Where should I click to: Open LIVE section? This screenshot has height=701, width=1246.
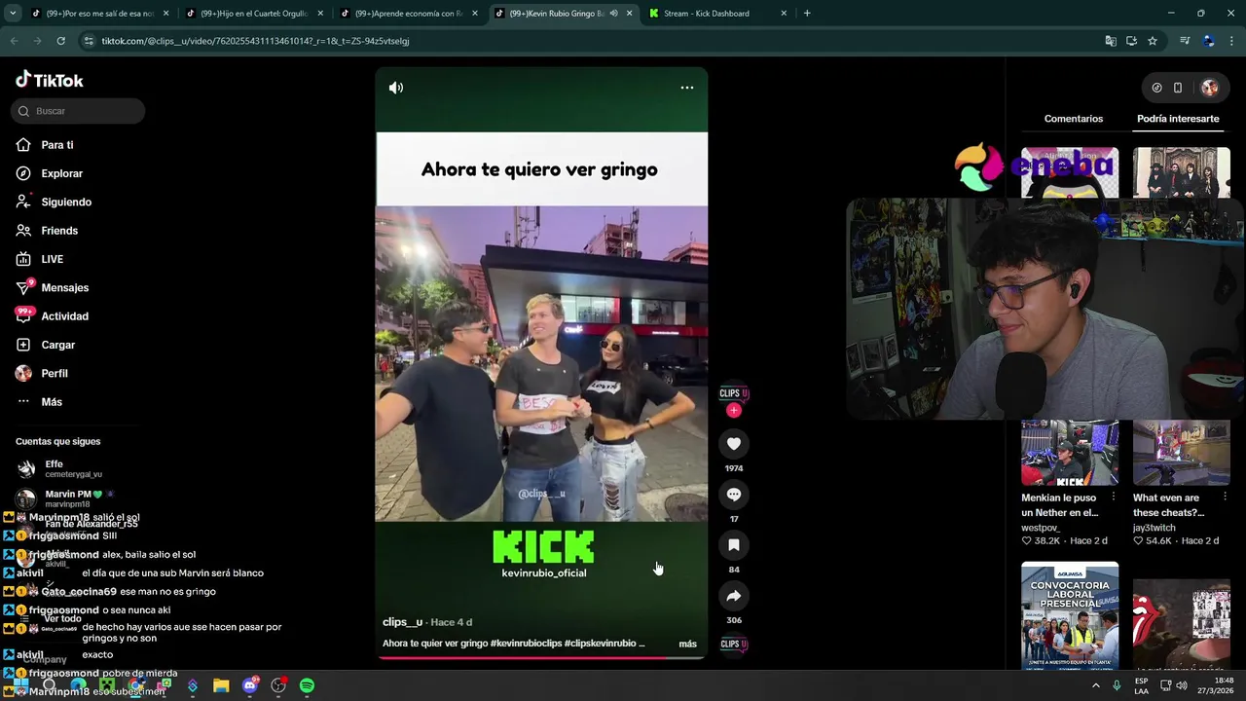click(x=52, y=259)
